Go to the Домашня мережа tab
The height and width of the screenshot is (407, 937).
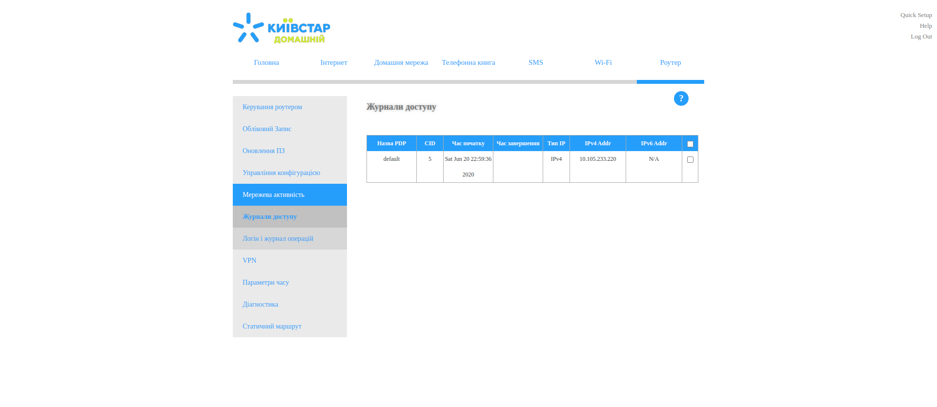pyautogui.click(x=401, y=62)
